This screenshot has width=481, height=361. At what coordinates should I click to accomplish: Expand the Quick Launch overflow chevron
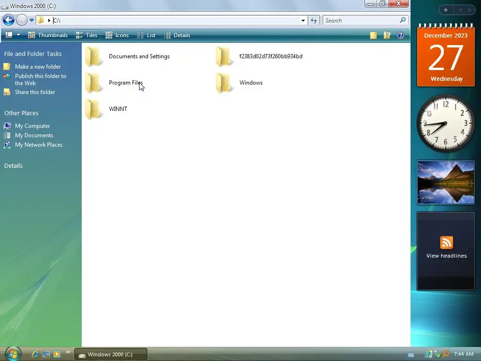pos(68,352)
